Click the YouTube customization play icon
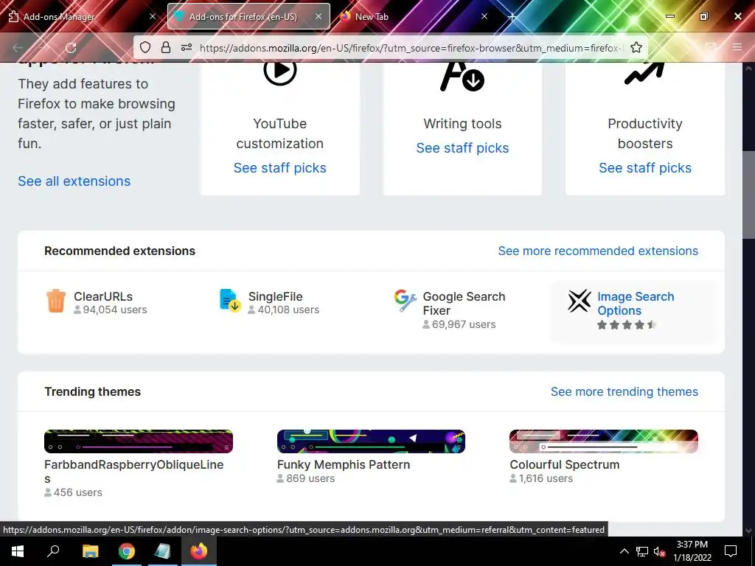Viewport: 755px width, 566px height. pos(279,71)
